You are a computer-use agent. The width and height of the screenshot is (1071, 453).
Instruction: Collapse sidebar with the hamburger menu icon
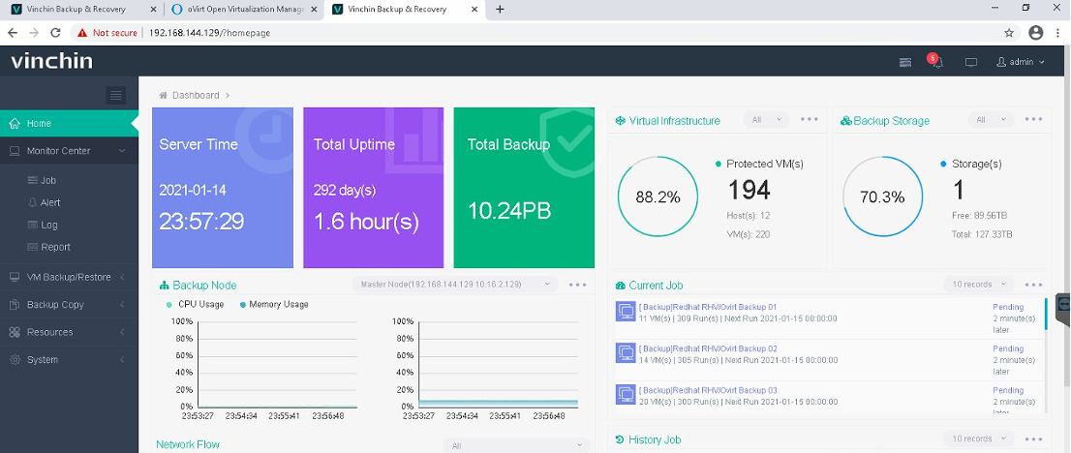coord(115,95)
